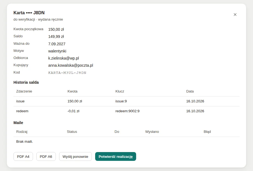253x171 pixels.
Task: Select the balance value 149,99 zł
Action: click(x=56, y=37)
